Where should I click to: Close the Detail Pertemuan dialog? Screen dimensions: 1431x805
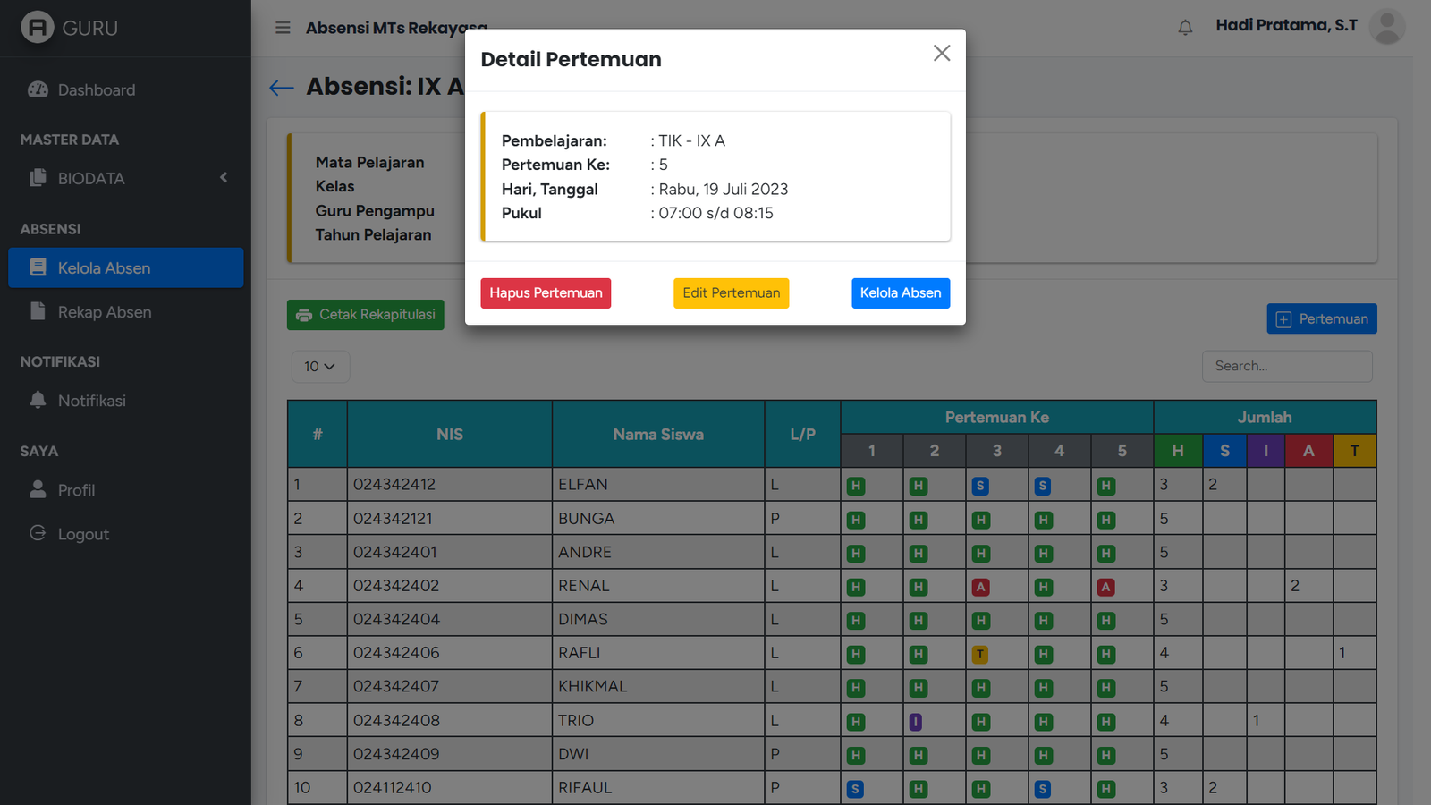pos(941,54)
